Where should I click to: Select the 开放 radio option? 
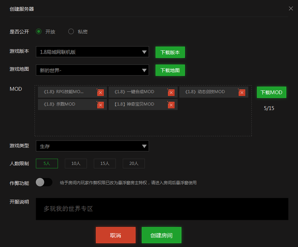click(x=39, y=31)
